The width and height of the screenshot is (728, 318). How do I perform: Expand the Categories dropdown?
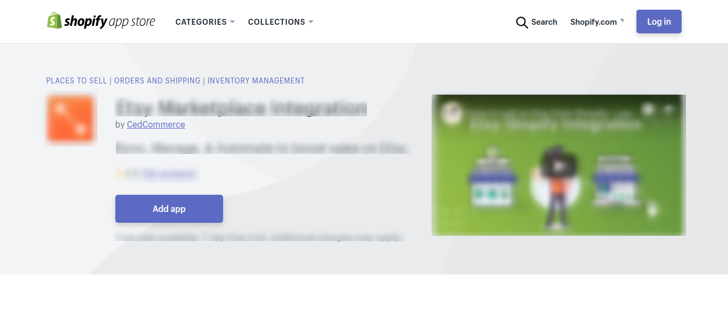point(205,22)
